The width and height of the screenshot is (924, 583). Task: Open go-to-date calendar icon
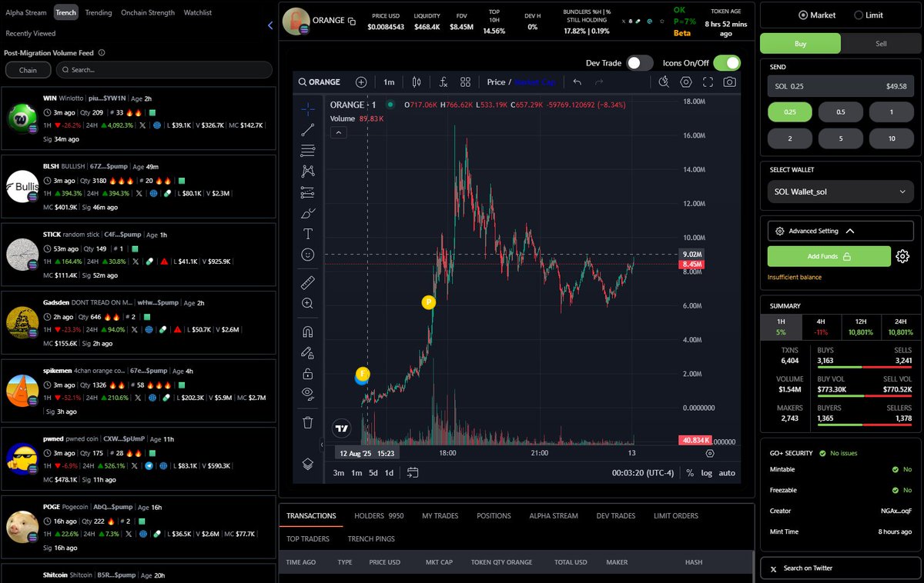tap(413, 472)
